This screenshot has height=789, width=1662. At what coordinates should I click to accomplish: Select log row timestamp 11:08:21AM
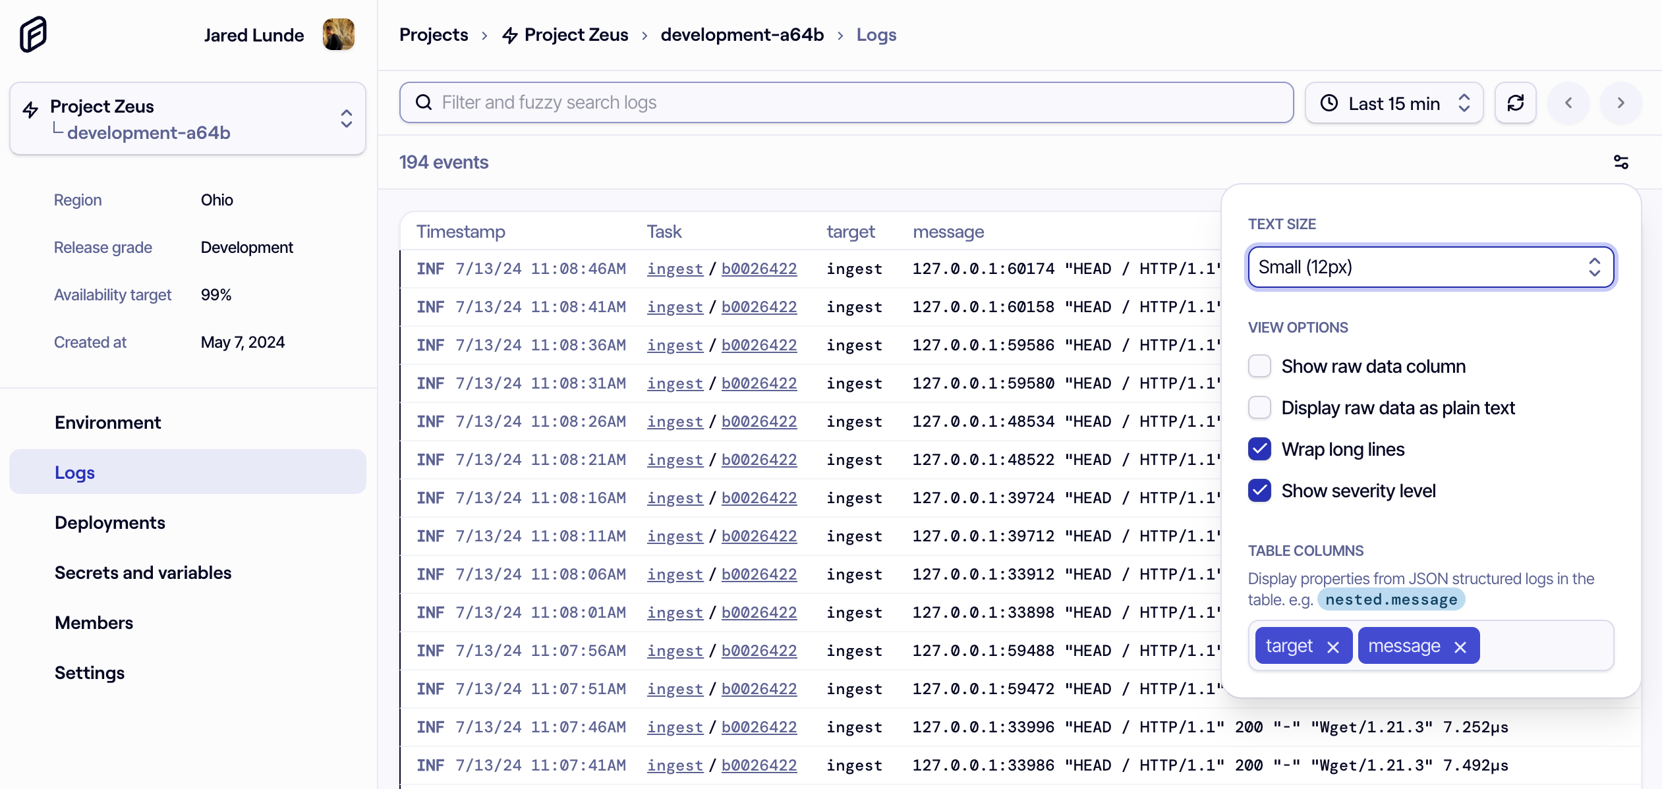coord(541,460)
